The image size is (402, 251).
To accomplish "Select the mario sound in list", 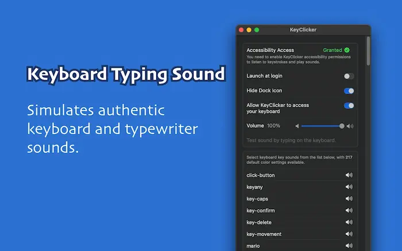I will click(253, 246).
